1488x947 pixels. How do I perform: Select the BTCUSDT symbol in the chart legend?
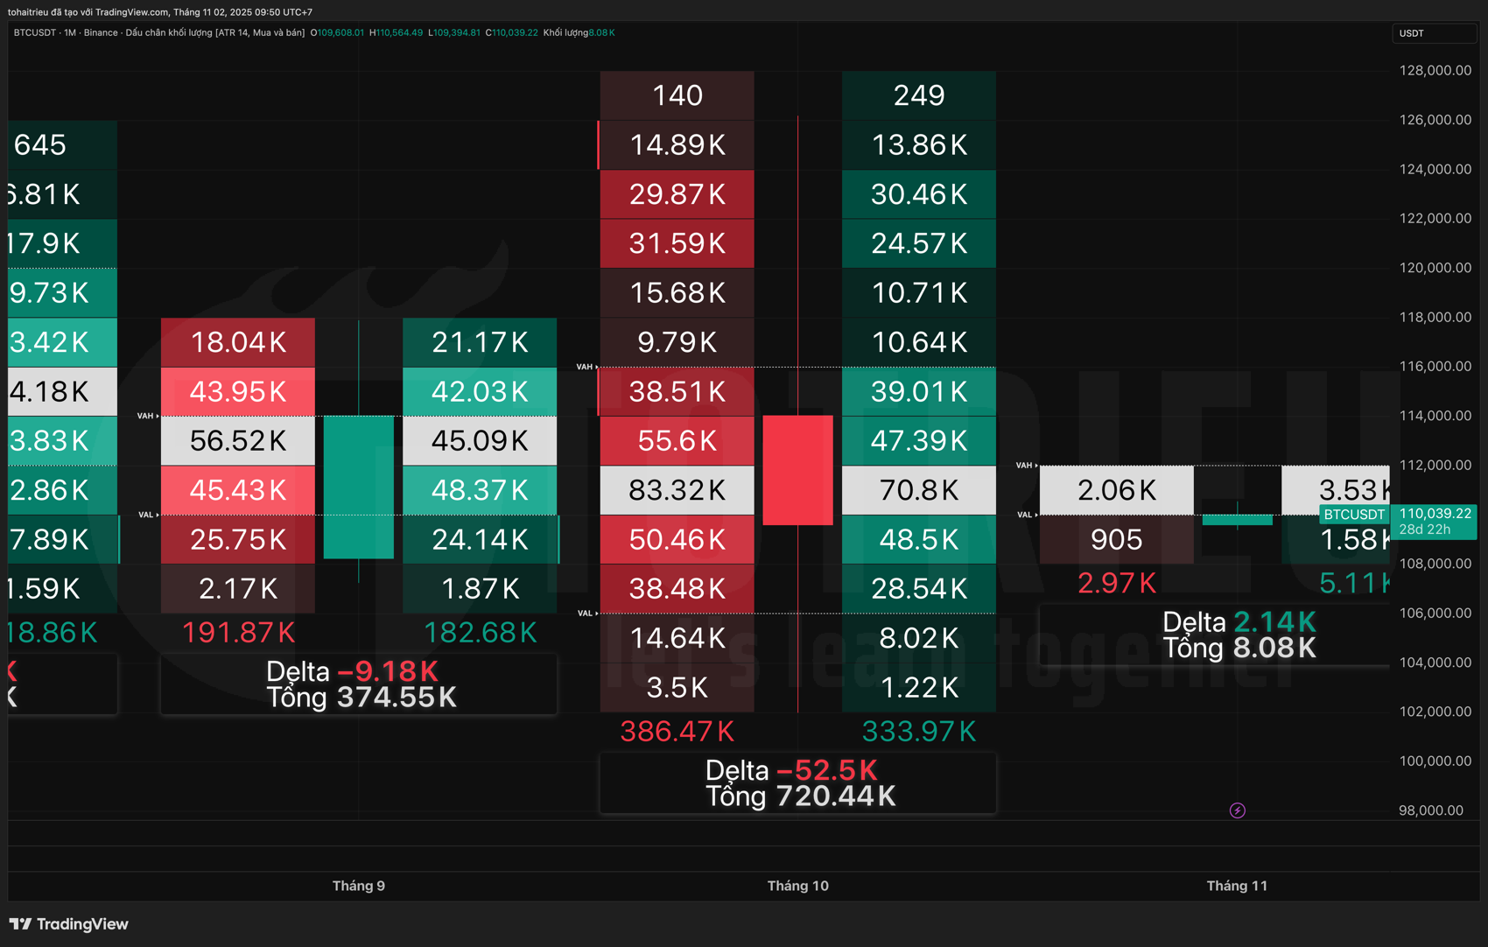[34, 32]
